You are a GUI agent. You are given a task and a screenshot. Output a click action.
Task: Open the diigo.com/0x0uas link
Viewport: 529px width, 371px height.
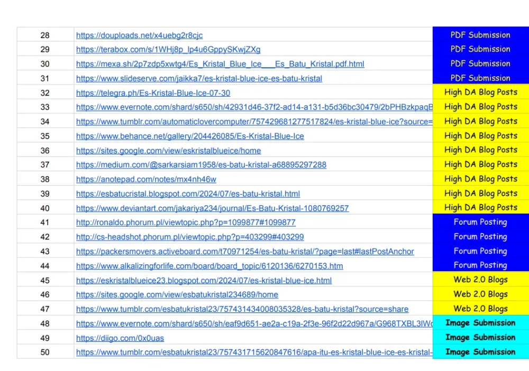pyautogui.click(x=120, y=338)
